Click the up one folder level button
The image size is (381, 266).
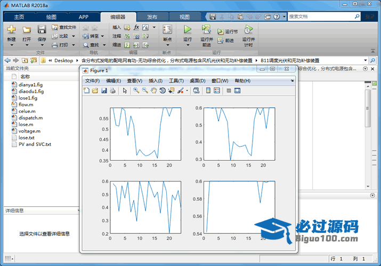click(25, 60)
